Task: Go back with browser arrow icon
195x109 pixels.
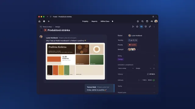Action: 48,17
